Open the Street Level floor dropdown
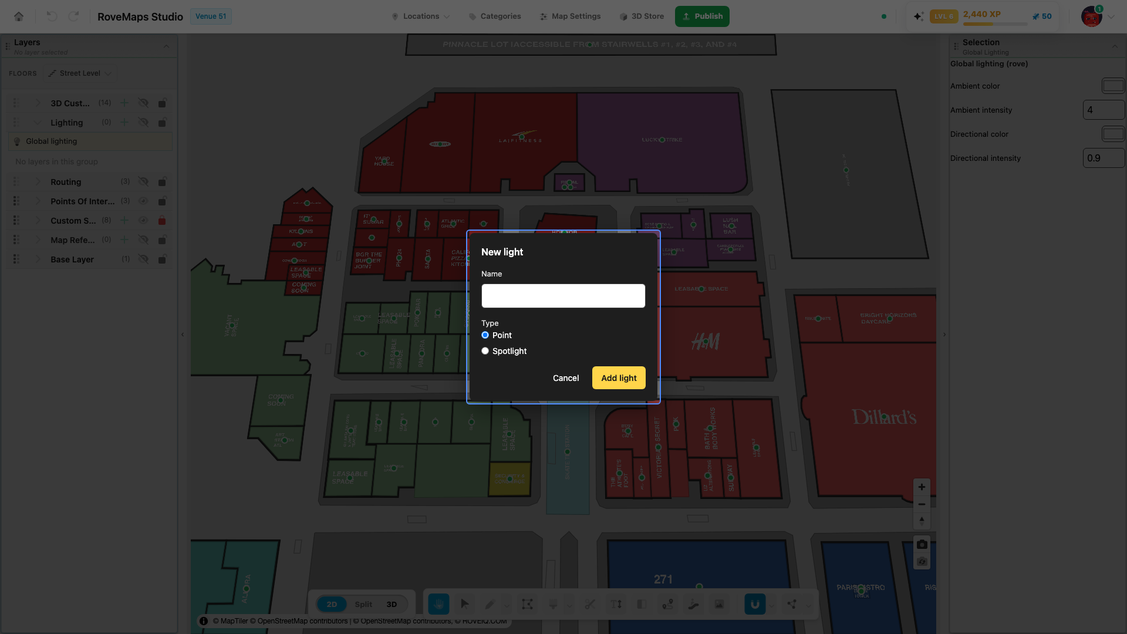1127x634 pixels. 80,73
